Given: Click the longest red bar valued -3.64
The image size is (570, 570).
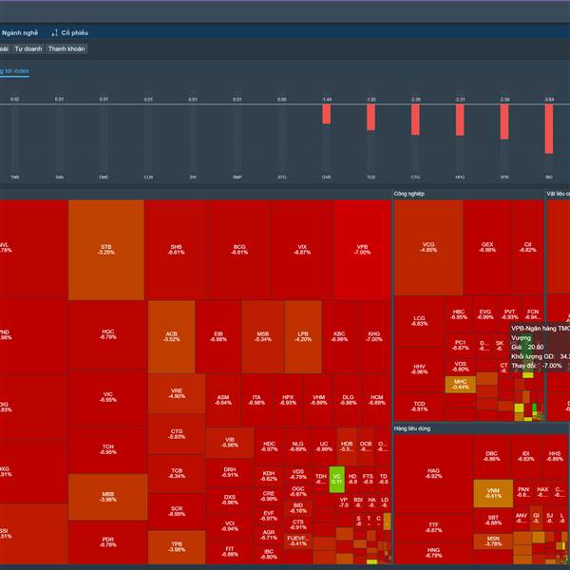Looking at the screenshot, I should (x=549, y=128).
